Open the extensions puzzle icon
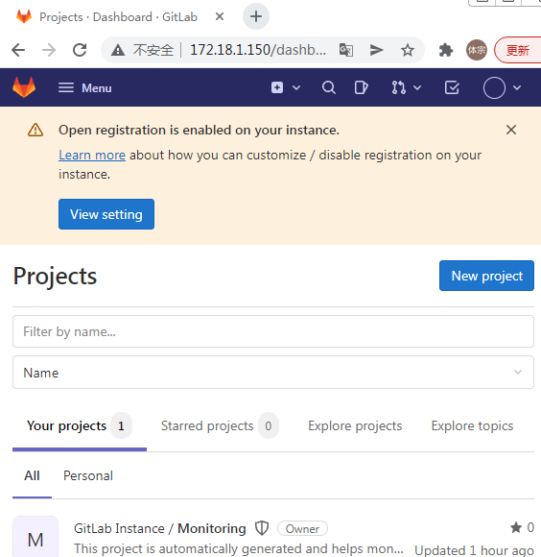This screenshot has height=557, width=541. (x=446, y=50)
